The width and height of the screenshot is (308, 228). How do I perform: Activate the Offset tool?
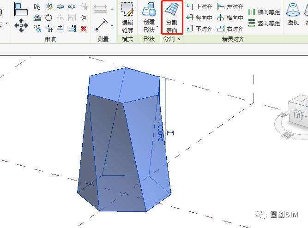pos(37,18)
